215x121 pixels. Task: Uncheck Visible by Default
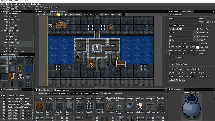[170, 64]
